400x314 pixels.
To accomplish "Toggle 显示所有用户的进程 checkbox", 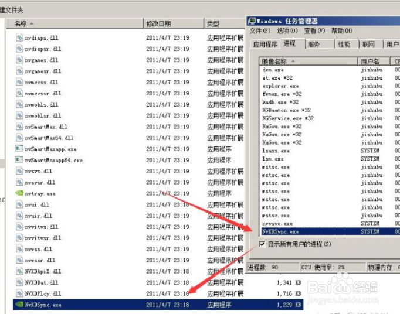I will click(x=262, y=244).
